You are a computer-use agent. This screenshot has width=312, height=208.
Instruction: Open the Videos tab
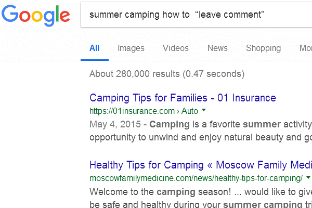click(176, 48)
